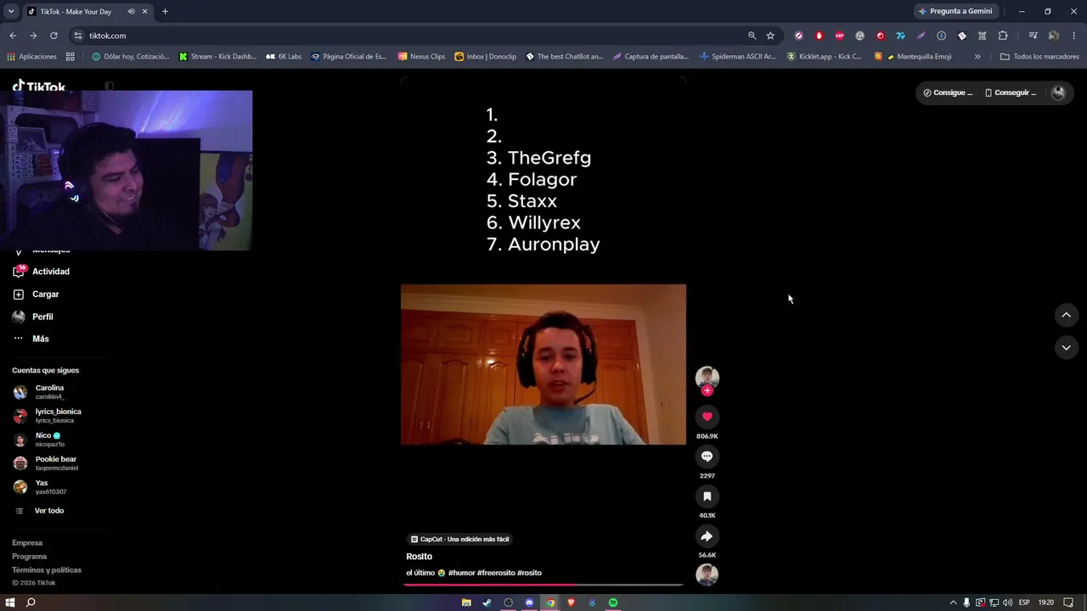Reload the TikTok page

(x=54, y=36)
